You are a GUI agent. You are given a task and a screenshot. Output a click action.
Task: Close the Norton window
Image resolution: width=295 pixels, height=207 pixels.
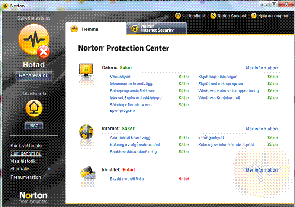[x=286, y=4]
